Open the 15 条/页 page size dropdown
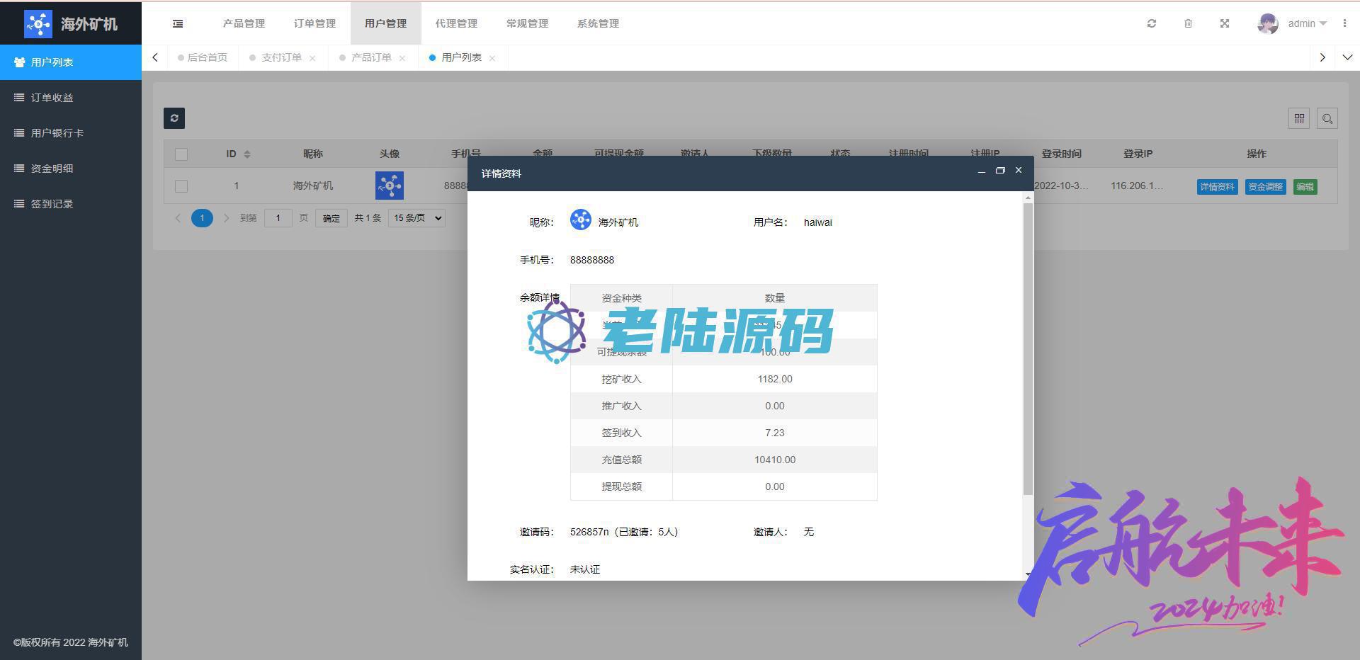 [416, 218]
